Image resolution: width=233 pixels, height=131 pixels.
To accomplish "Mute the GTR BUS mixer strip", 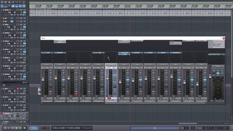I will coord(115,73).
